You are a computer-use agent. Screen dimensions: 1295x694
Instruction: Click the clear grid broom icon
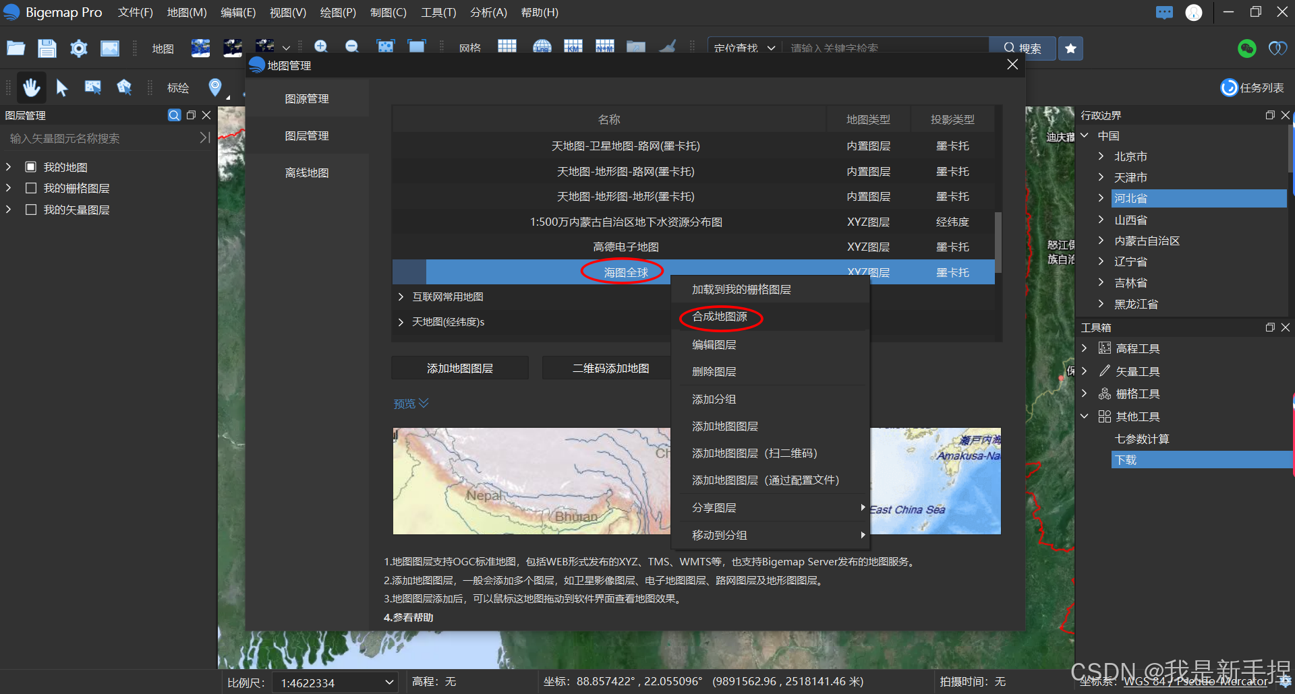[x=668, y=46]
